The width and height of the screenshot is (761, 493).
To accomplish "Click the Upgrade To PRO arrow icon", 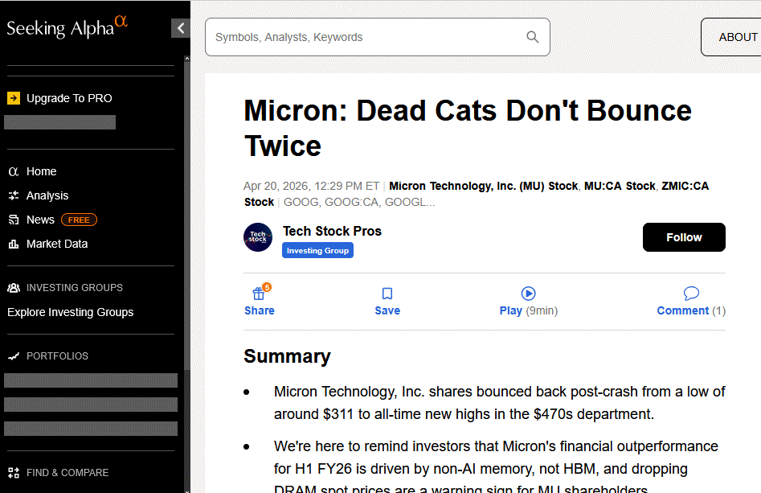I will 14,98.
